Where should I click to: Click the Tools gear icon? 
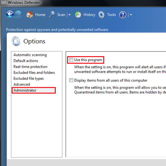coord(101,15)
